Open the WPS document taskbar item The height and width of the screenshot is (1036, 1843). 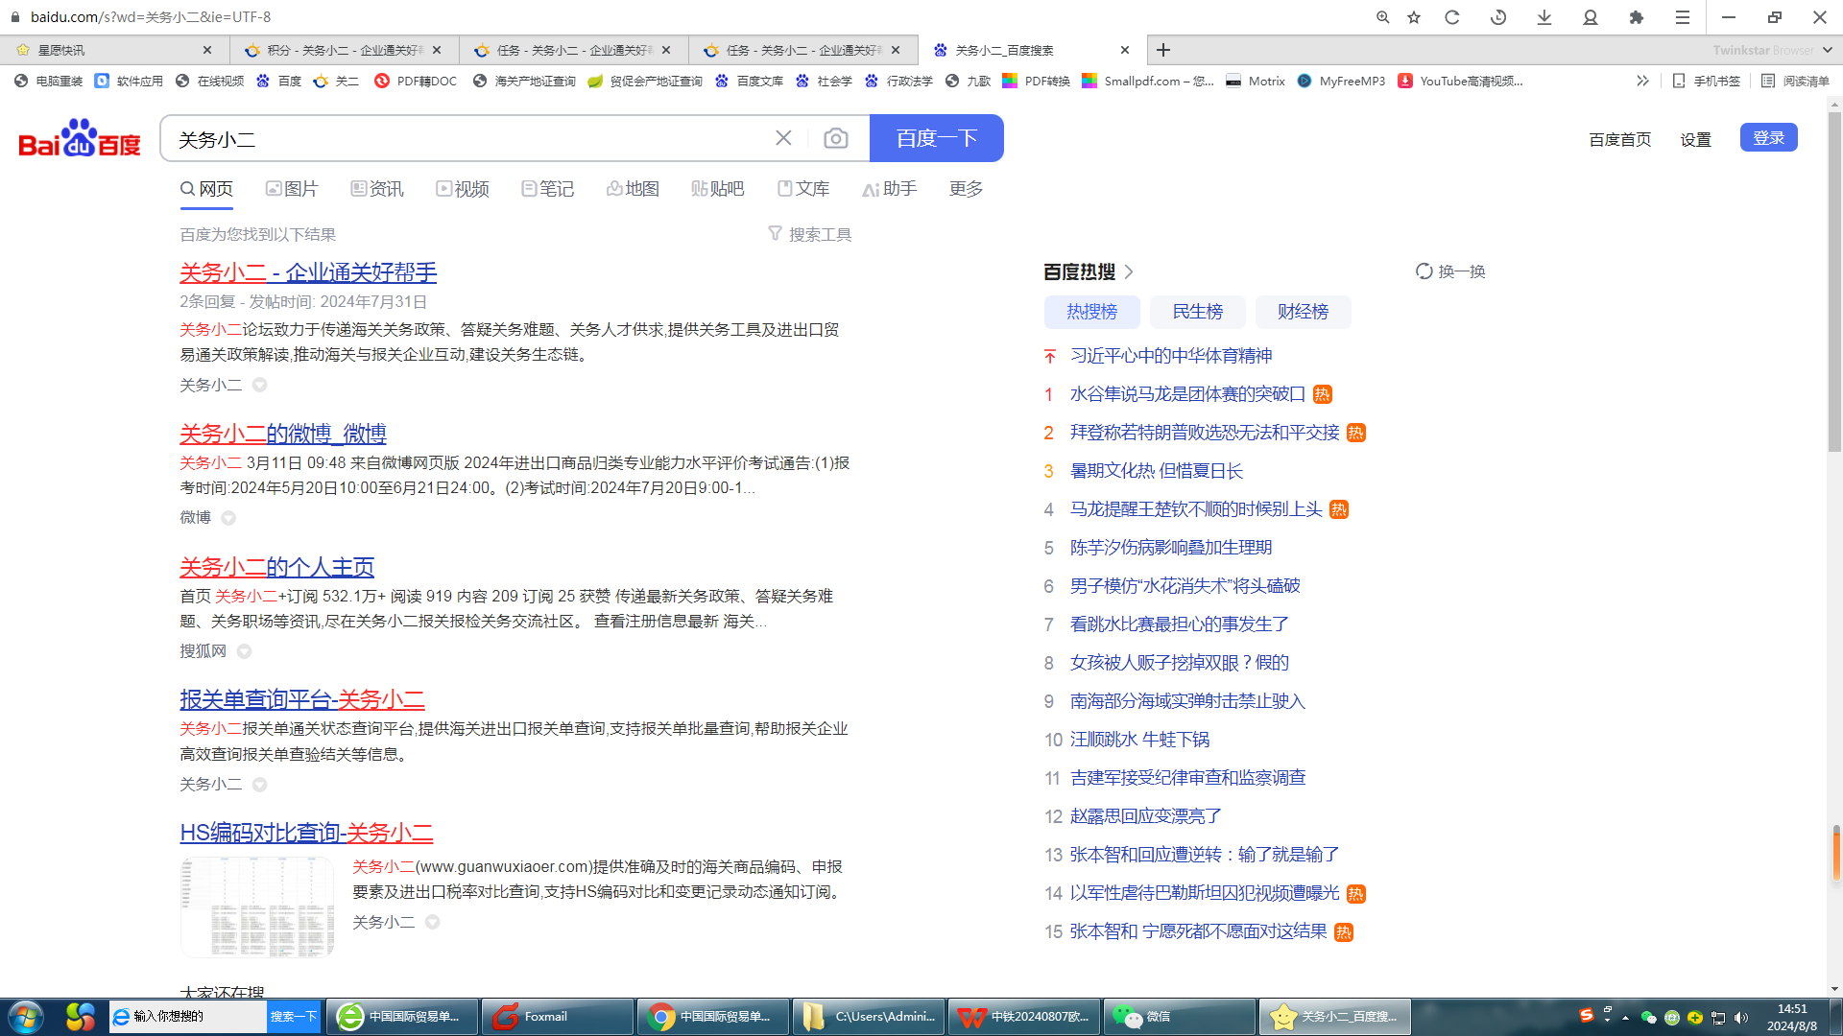pyautogui.click(x=1024, y=1017)
